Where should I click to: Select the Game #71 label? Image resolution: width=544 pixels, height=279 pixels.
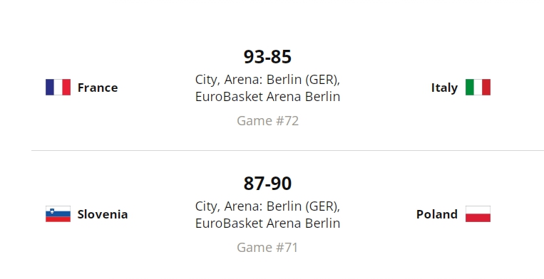(x=267, y=248)
